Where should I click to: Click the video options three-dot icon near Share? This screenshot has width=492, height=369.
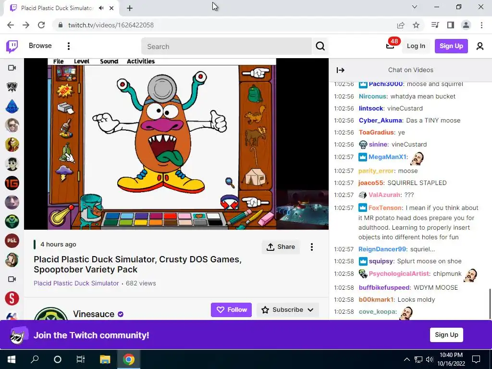coord(311,247)
